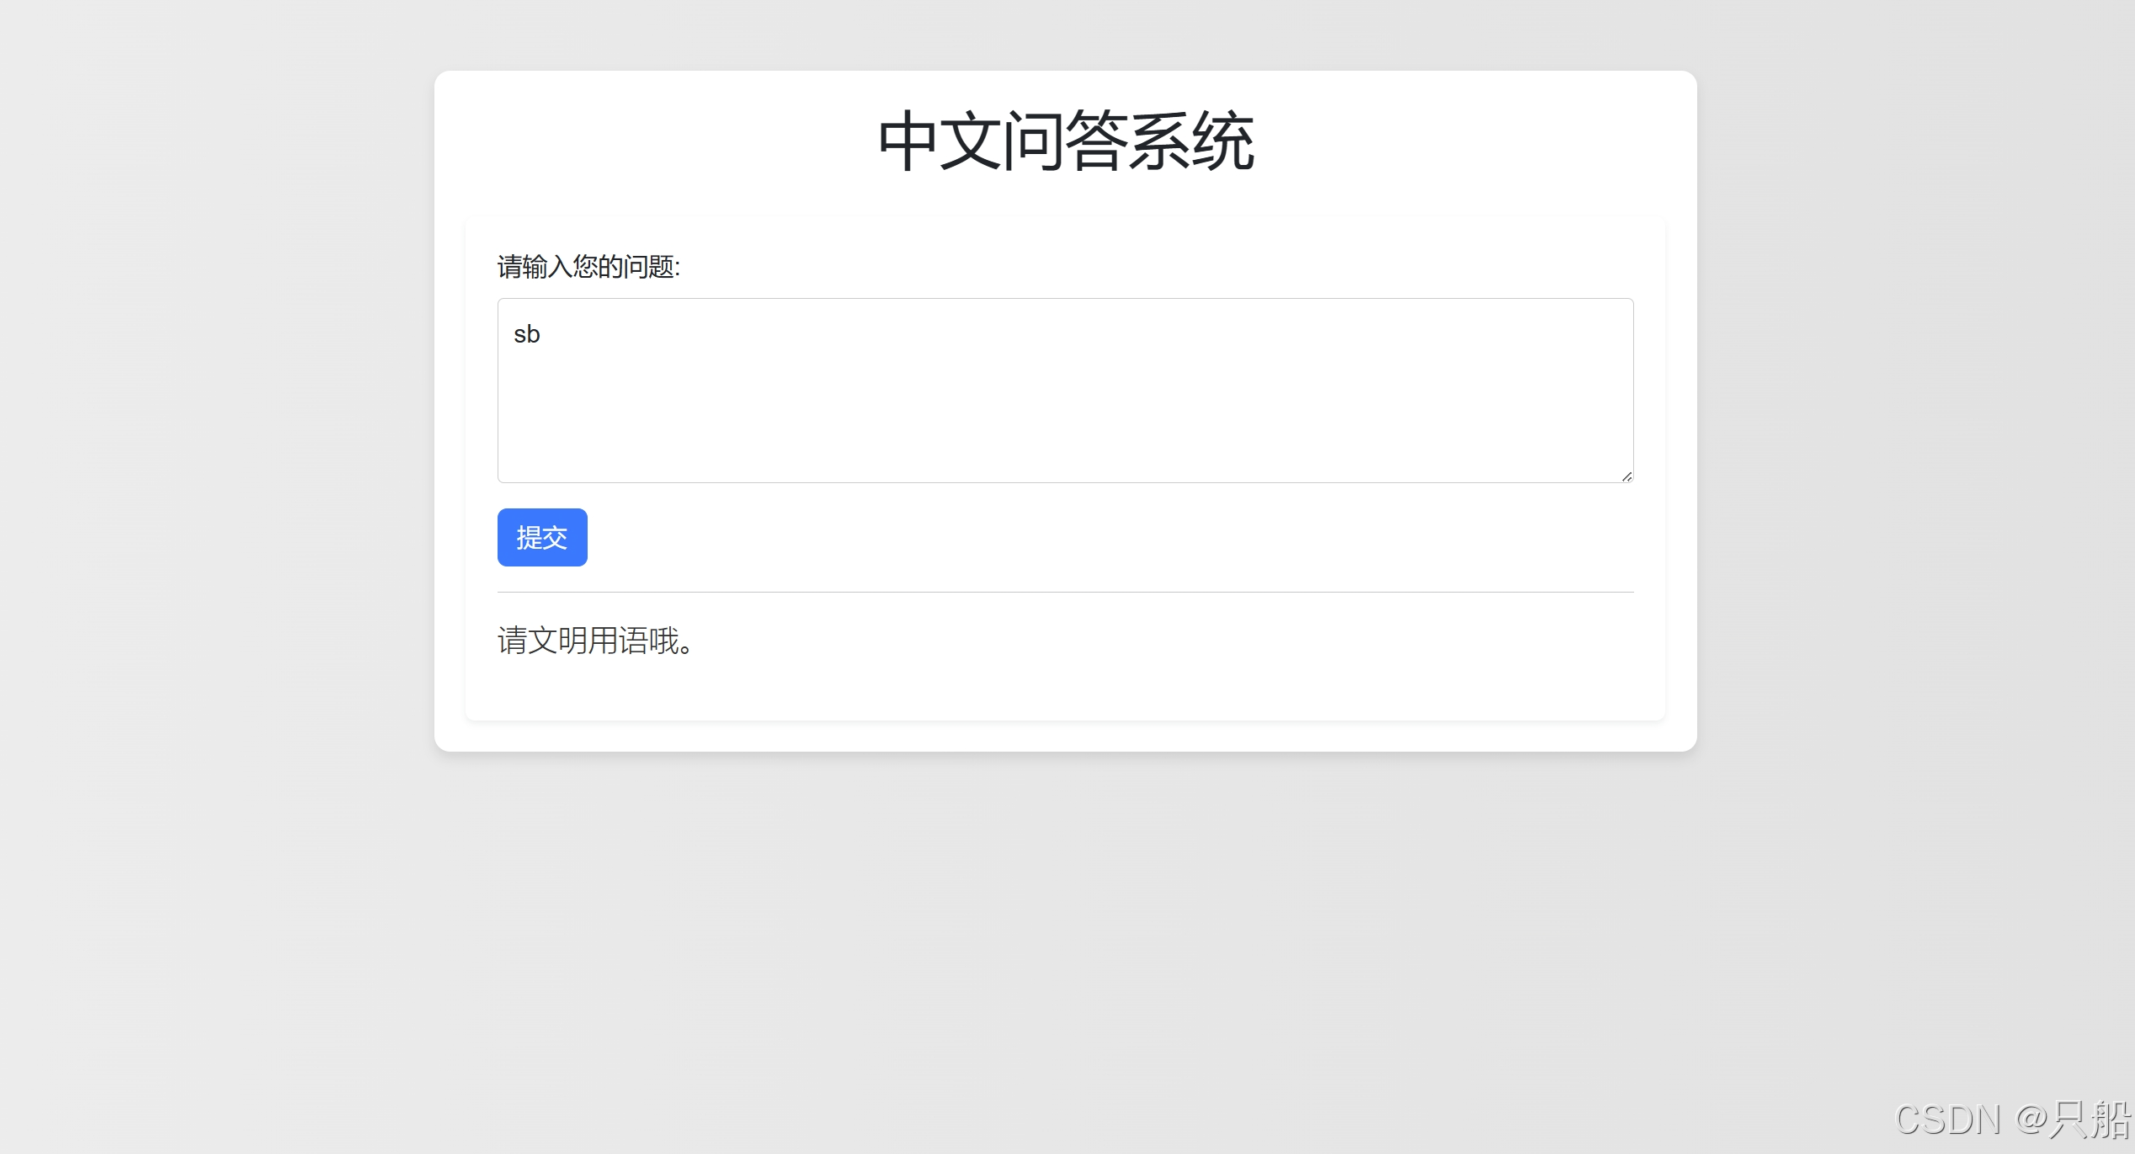Click the @只船 author watermark

point(2073,1119)
